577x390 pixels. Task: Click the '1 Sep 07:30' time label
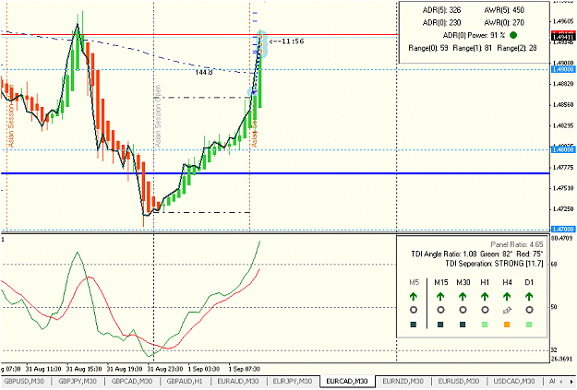(x=245, y=369)
